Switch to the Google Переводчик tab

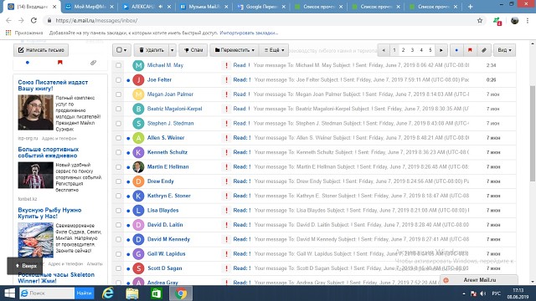coord(261,7)
